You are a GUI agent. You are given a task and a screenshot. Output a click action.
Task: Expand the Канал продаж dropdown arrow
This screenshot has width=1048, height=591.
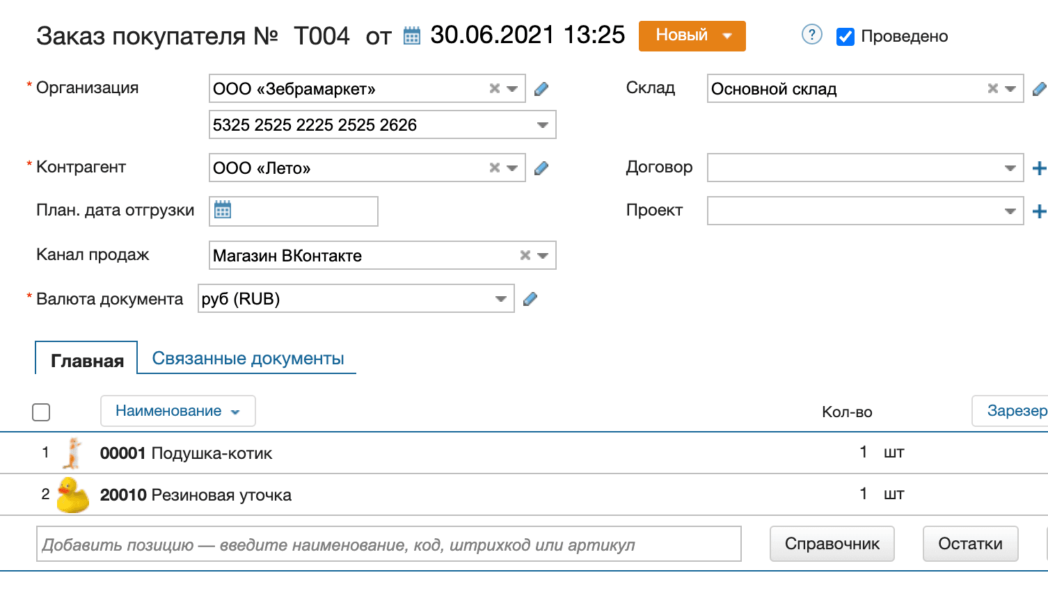[543, 256]
